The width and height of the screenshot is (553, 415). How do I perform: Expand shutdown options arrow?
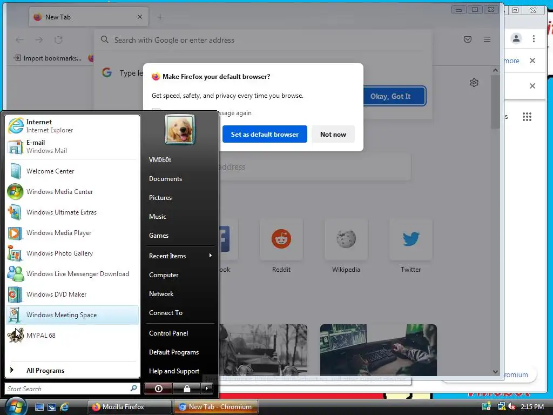207,389
